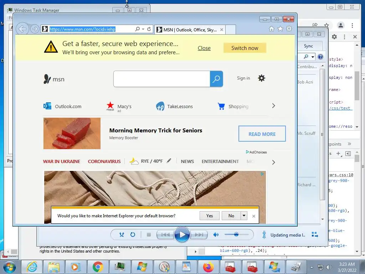Adjust the Media Player volume slider
This screenshot has width=365, height=274.
236,235
